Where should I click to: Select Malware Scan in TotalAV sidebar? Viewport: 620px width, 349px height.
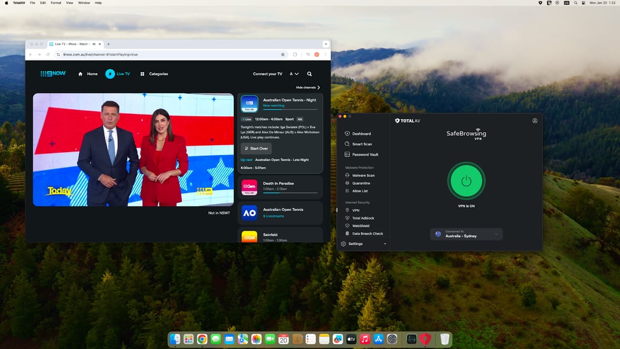click(x=360, y=175)
